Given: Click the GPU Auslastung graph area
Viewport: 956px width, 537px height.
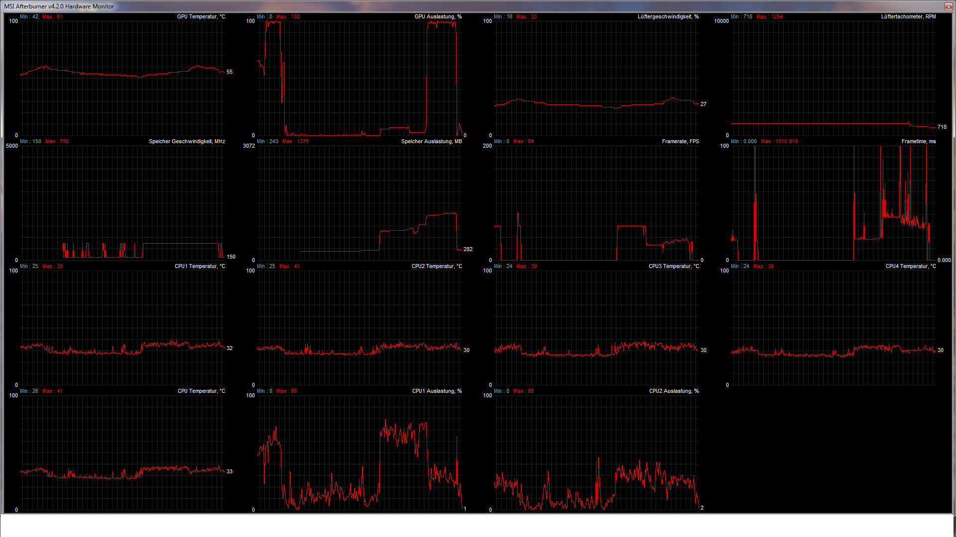Looking at the screenshot, I should (x=359, y=78).
